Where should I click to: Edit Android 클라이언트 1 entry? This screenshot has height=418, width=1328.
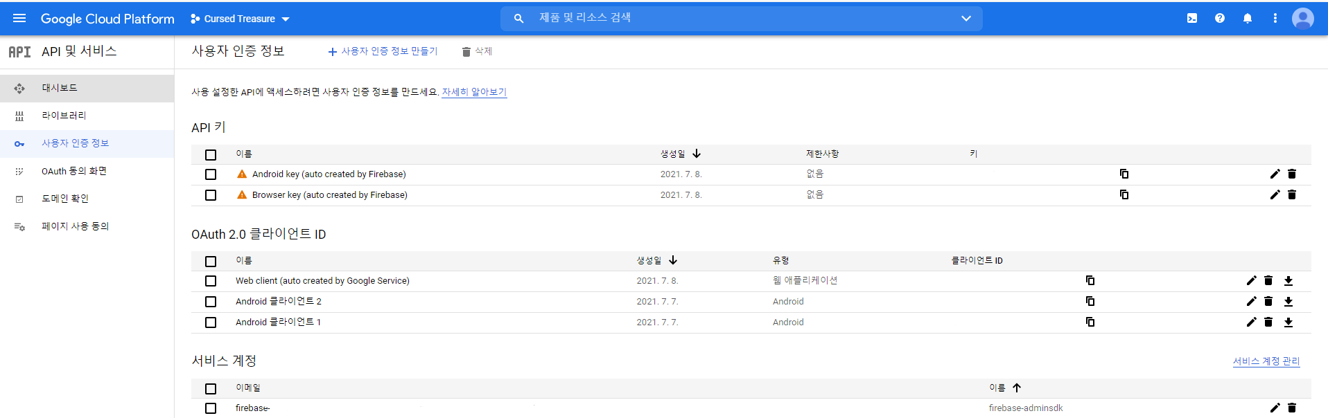coord(1251,322)
